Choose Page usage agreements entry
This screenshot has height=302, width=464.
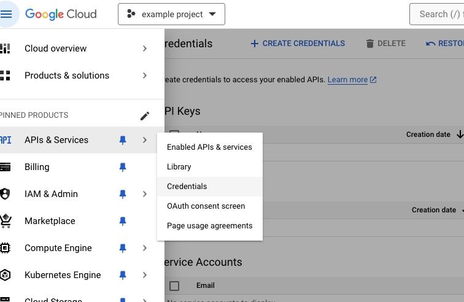click(209, 226)
